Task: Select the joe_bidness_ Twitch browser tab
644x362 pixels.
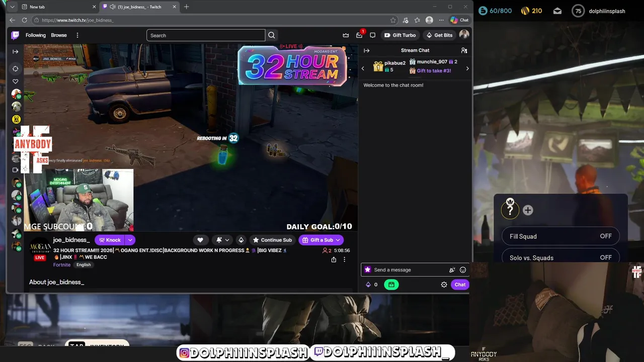Action: click(139, 7)
